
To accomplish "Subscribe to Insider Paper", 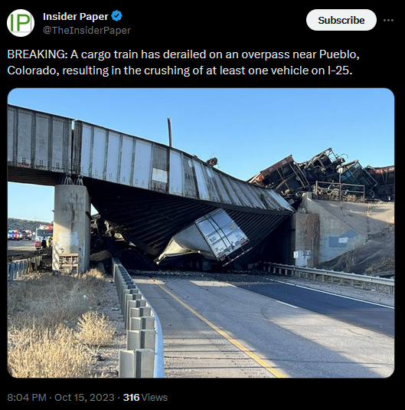I will tap(341, 20).
